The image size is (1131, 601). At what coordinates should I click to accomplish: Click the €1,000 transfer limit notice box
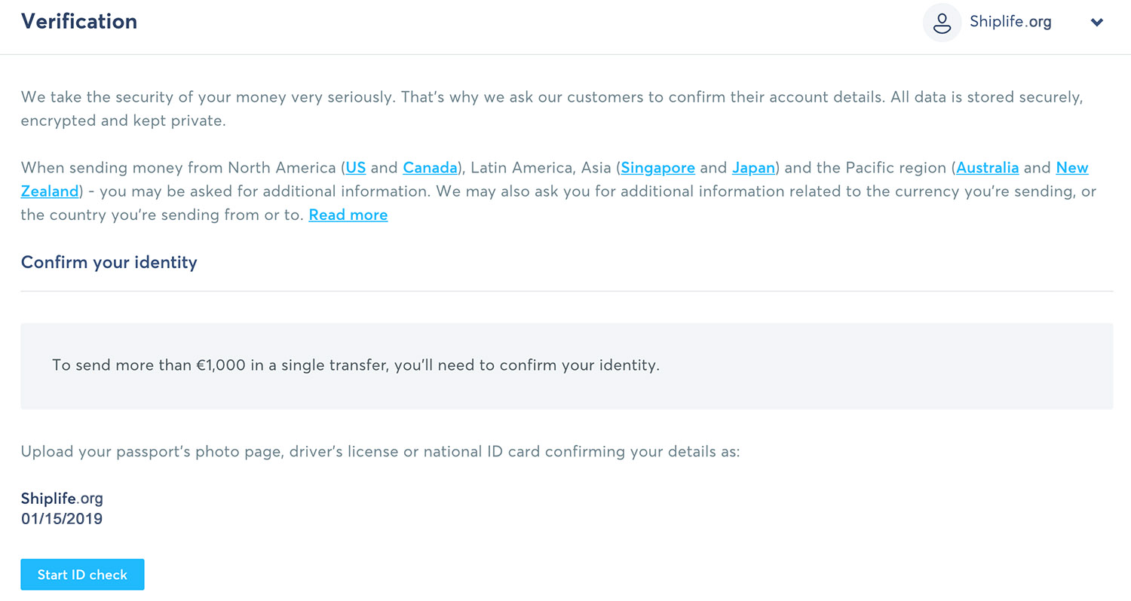coord(566,366)
